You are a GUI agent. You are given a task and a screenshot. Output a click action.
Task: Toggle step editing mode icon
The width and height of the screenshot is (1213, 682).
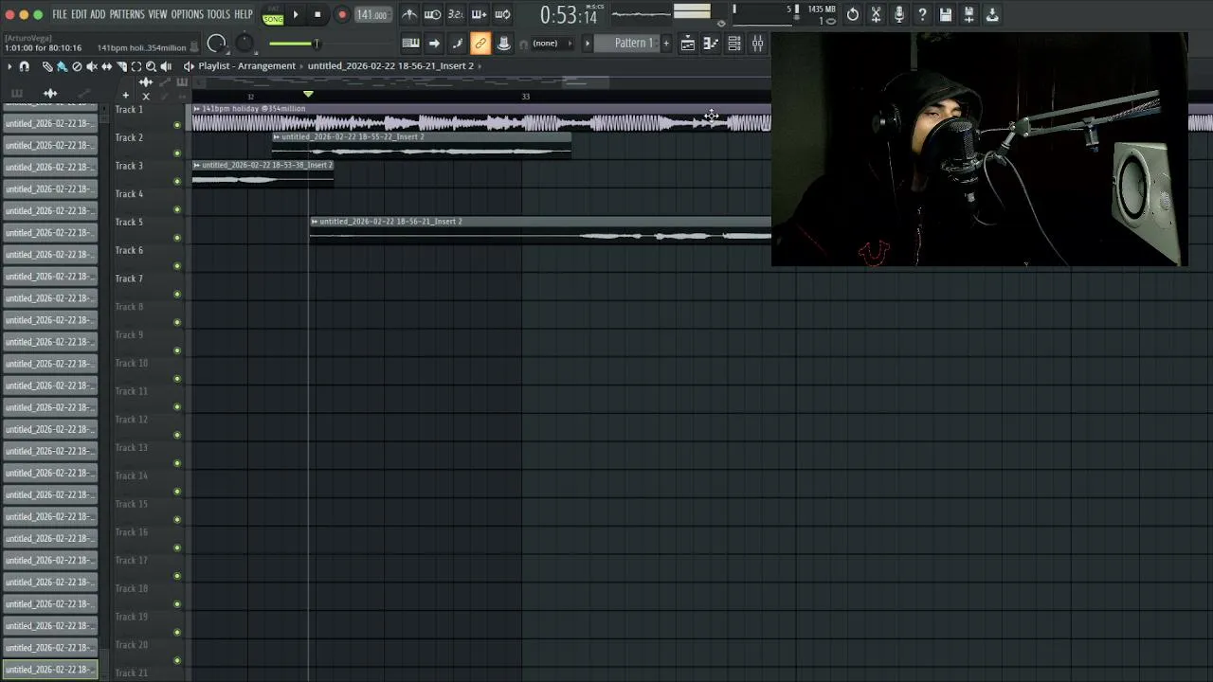pos(457,43)
